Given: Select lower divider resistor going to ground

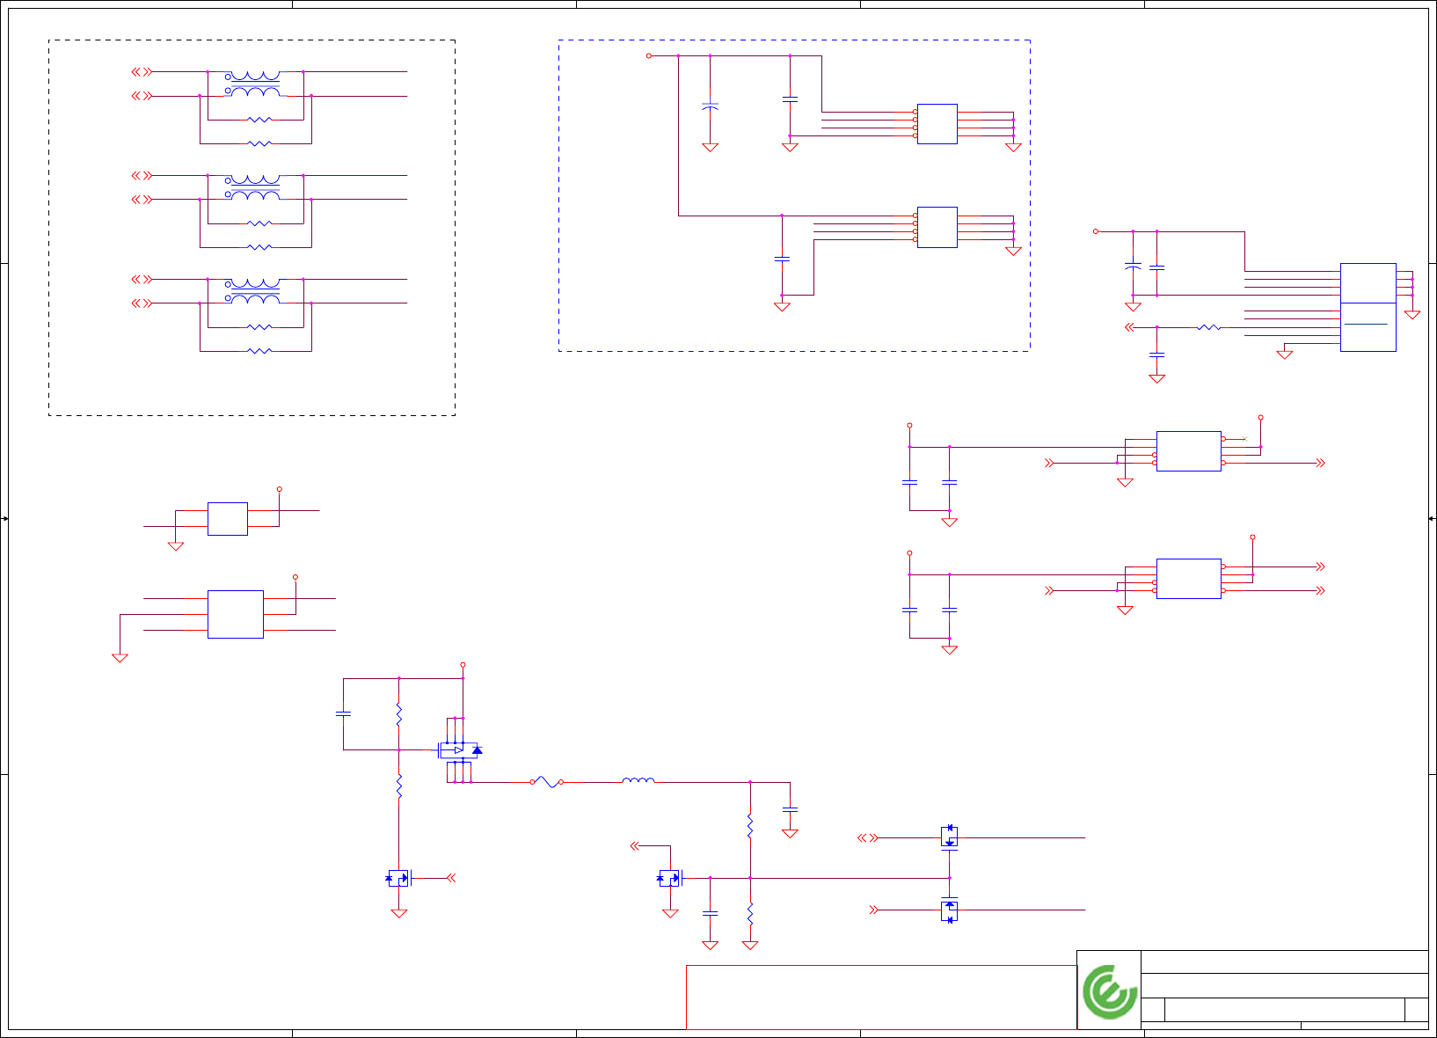Looking at the screenshot, I should (750, 915).
